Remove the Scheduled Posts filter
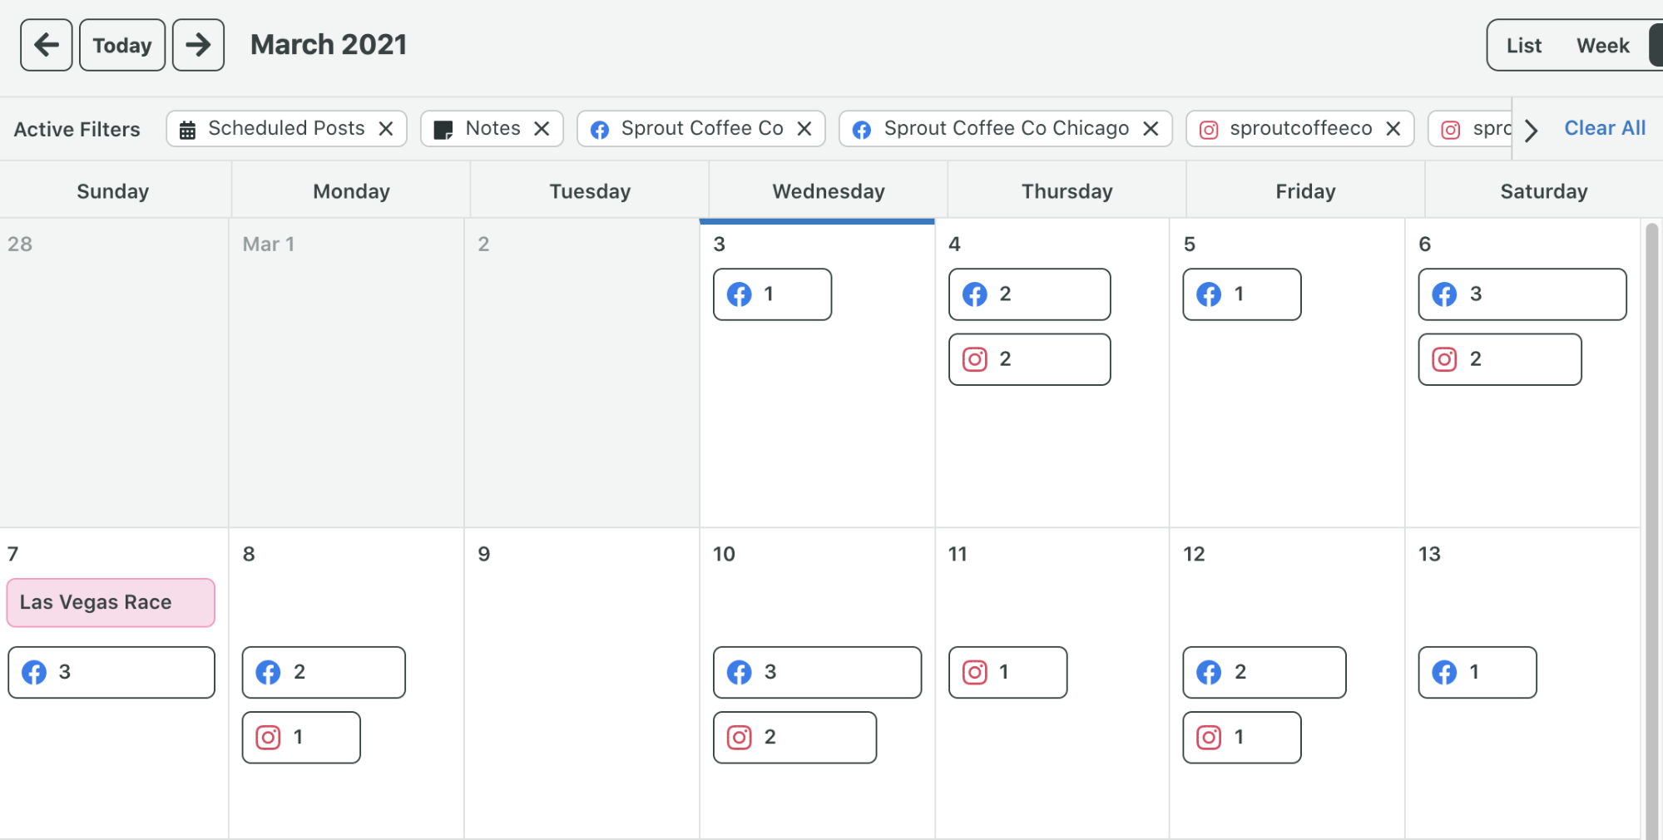The image size is (1663, 840). (x=386, y=128)
